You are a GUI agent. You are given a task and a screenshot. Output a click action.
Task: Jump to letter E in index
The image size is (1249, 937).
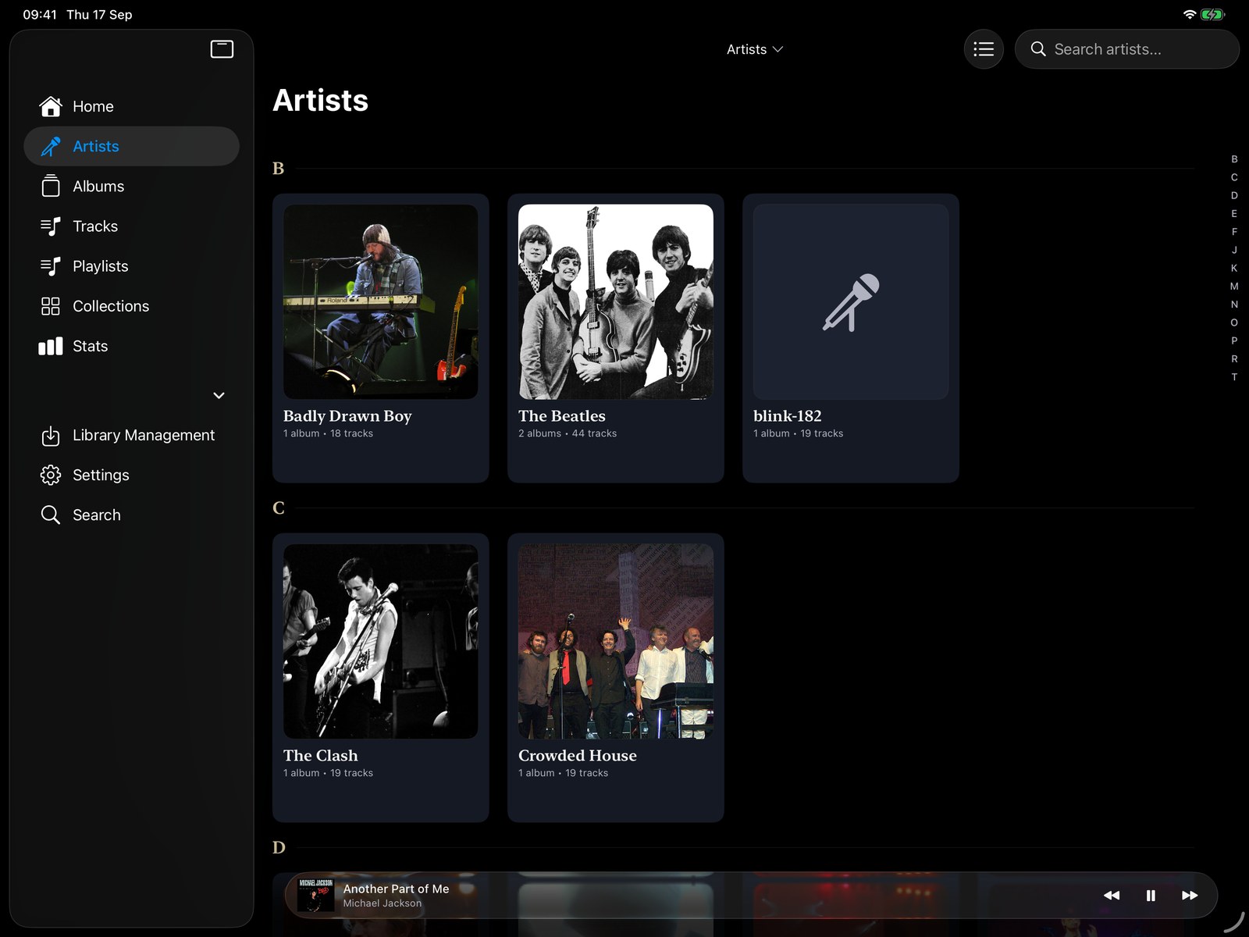click(x=1234, y=214)
